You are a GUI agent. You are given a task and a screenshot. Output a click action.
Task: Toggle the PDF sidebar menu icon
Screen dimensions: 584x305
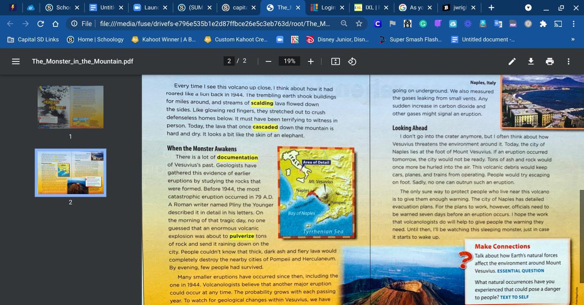click(16, 61)
